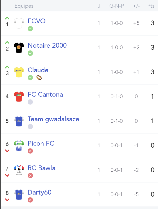Click the G-N-P column header
This screenshot has width=158, height=209.
click(x=117, y=6)
